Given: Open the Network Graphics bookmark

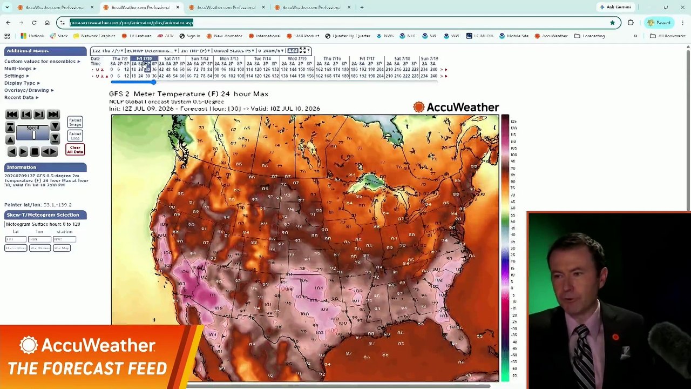Looking at the screenshot, I should [x=95, y=36].
